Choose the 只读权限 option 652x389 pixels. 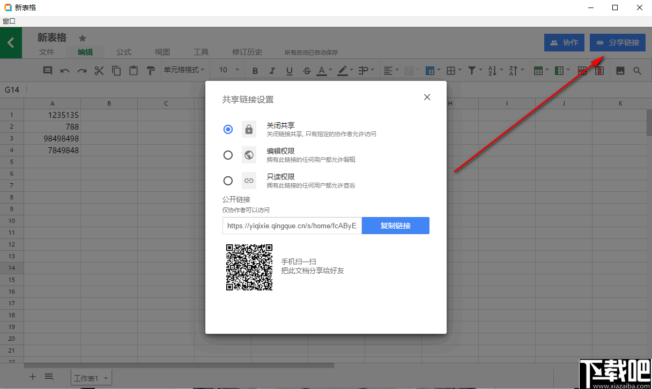[228, 181]
